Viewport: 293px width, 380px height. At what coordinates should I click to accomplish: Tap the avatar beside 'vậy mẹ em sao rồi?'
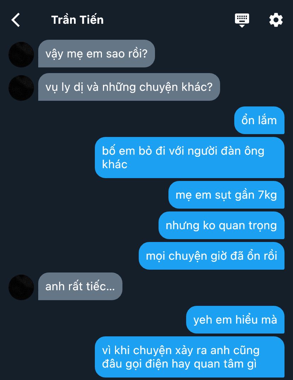pos(21,55)
